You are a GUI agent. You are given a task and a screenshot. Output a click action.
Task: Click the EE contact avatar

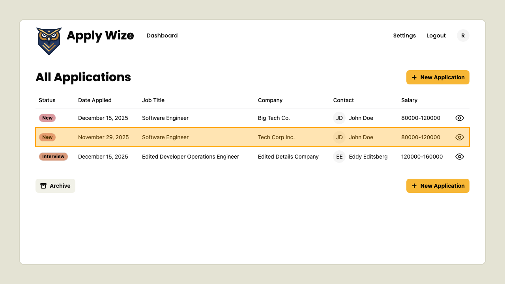pos(339,157)
